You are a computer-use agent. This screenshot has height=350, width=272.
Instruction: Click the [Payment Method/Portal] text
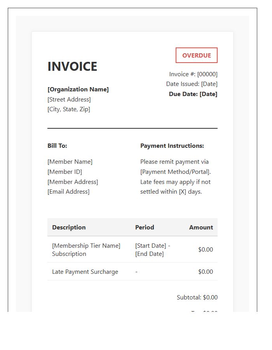(175, 171)
